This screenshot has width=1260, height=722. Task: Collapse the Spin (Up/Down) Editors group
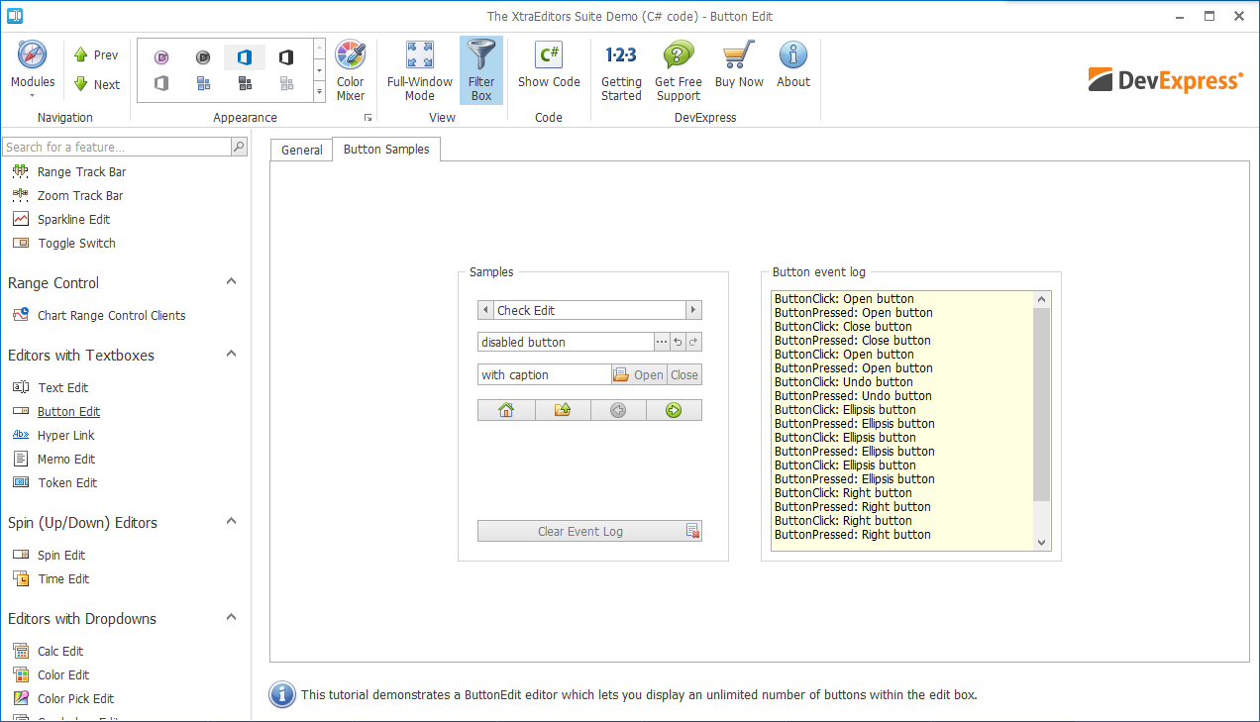pyautogui.click(x=232, y=522)
